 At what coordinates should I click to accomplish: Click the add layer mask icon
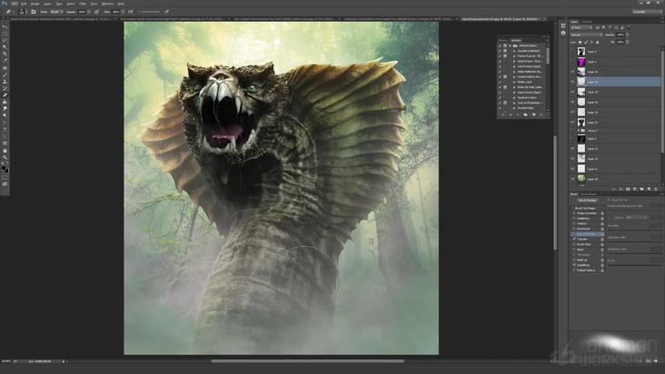click(x=628, y=189)
